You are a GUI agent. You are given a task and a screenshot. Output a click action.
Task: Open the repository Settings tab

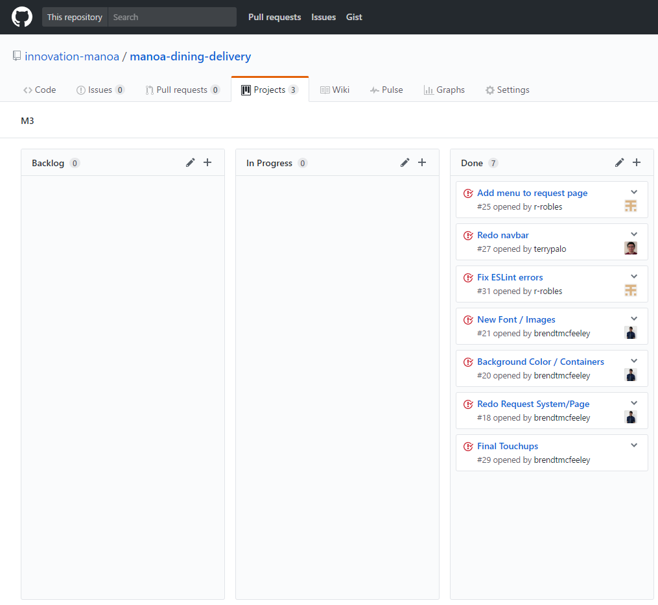[508, 90]
